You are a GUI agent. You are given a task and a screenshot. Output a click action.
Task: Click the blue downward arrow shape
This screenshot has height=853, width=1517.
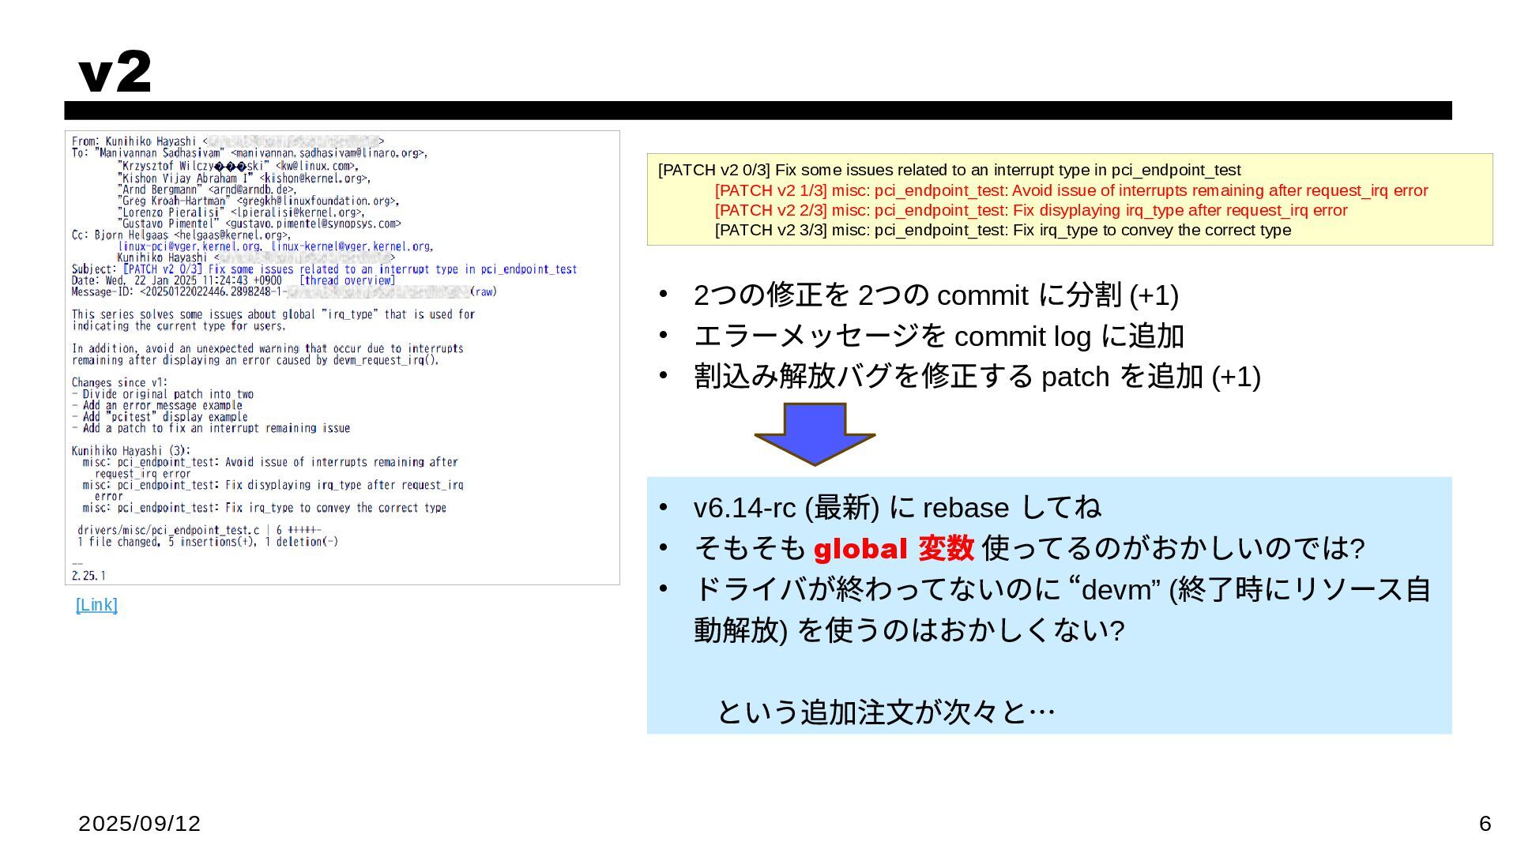(x=815, y=432)
